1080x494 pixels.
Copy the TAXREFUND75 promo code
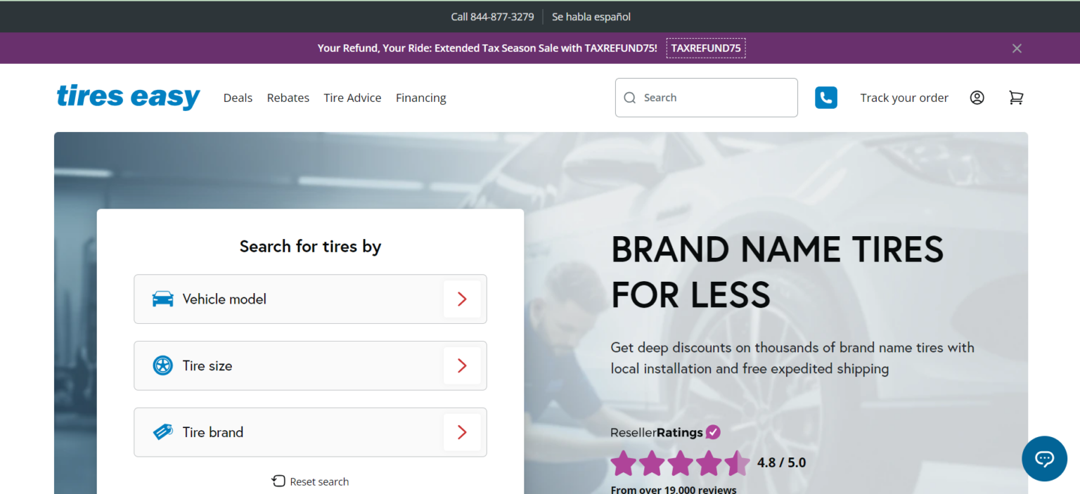(706, 48)
